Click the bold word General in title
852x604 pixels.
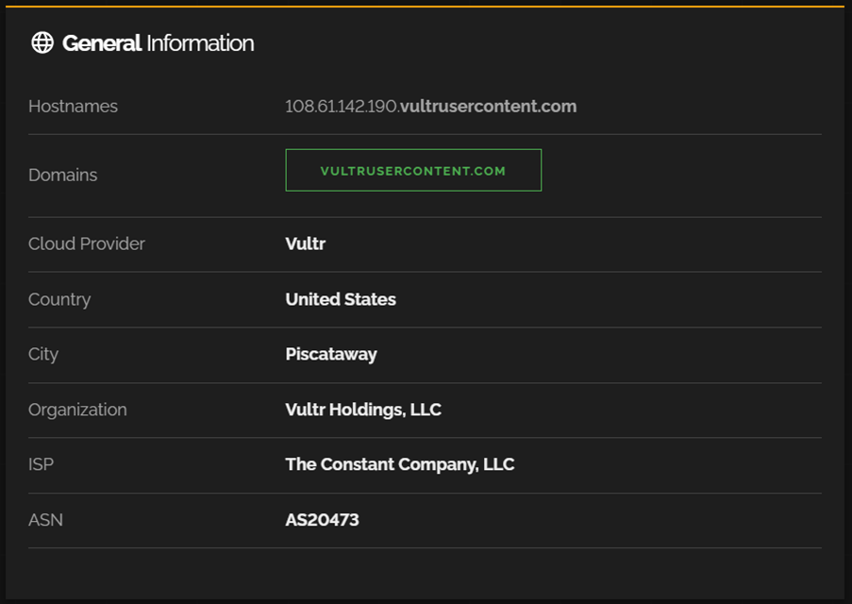pyautogui.click(x=102, y=43)
